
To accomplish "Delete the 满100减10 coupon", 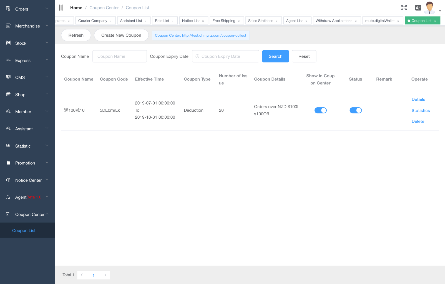I will click(418, 121).
